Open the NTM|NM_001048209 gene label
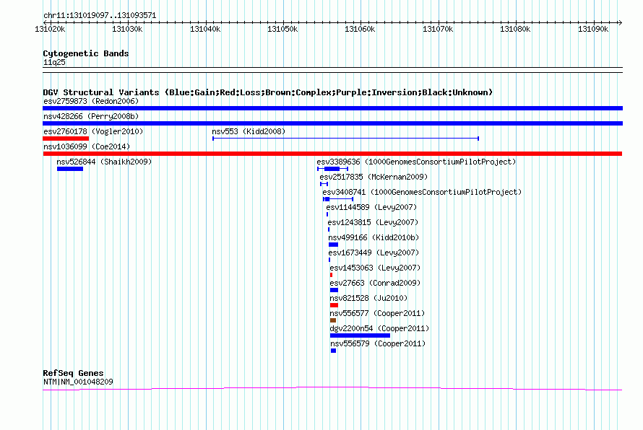This screenshot has height=430, width=643. tap(78, 382)
